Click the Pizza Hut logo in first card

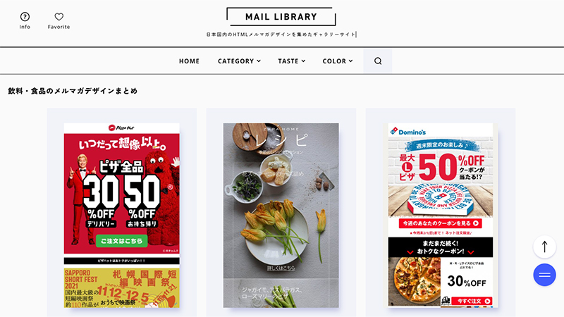tap(121, 128)
